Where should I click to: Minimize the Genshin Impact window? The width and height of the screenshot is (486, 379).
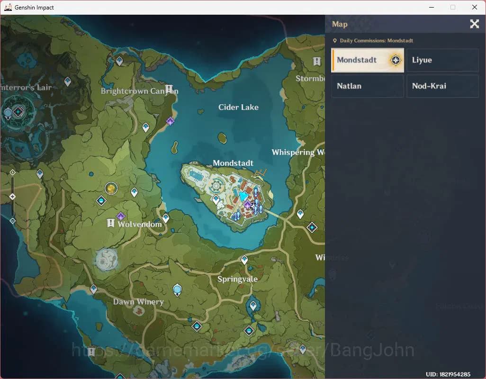tap(432, 7)
